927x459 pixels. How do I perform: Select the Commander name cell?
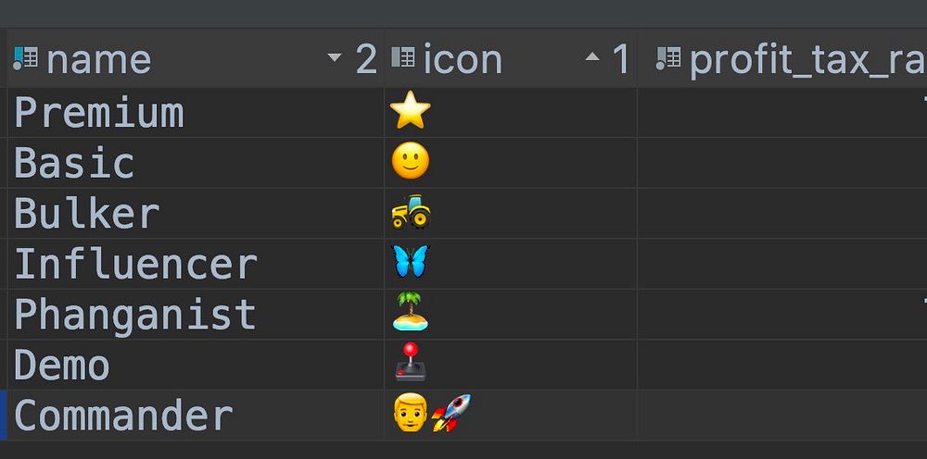[196, 415]
